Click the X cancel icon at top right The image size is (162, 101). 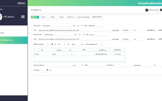point(161,10)
